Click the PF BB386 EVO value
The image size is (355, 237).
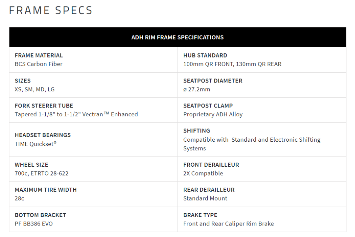pos(34,224)
